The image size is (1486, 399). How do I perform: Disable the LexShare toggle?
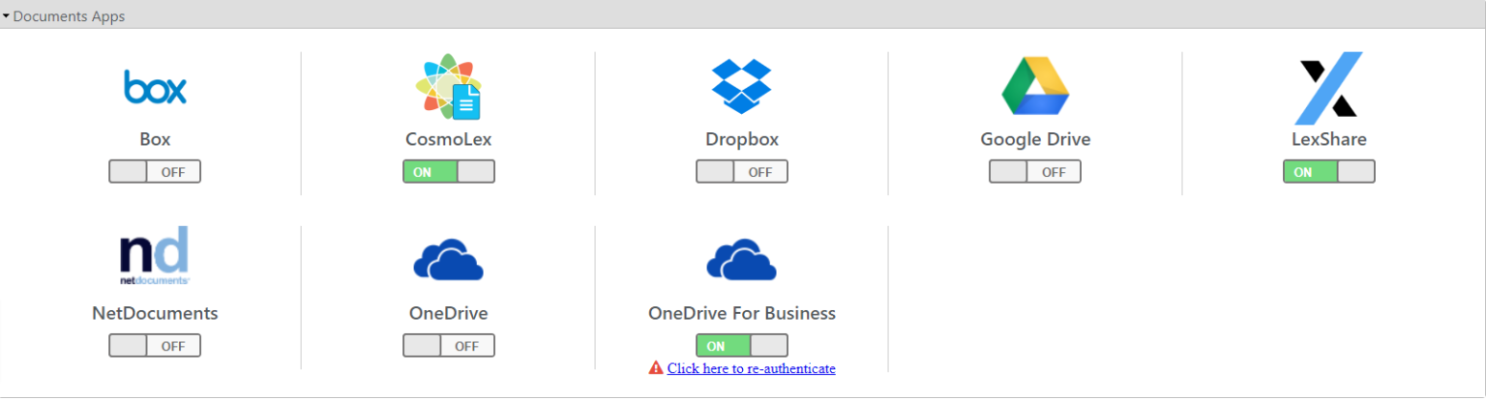tap(1328, 172)
